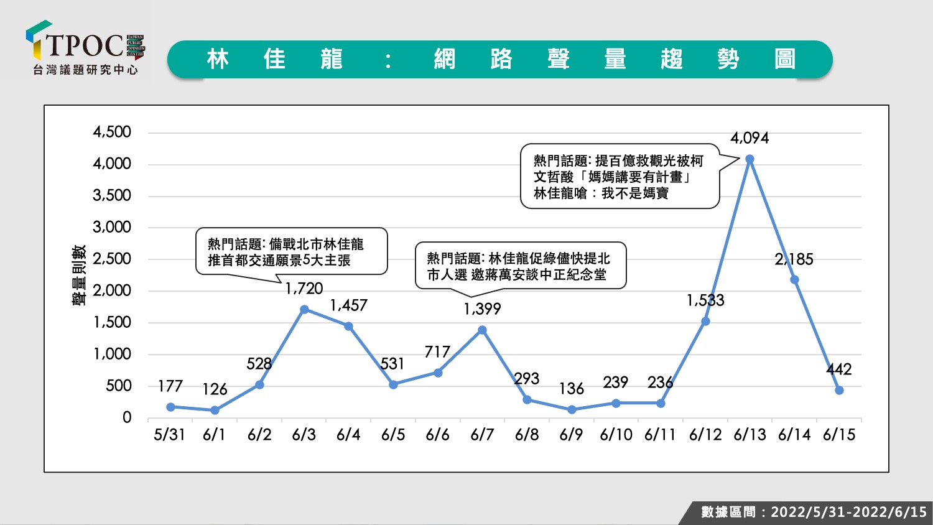Click the 136 data label

pos(571,389)
